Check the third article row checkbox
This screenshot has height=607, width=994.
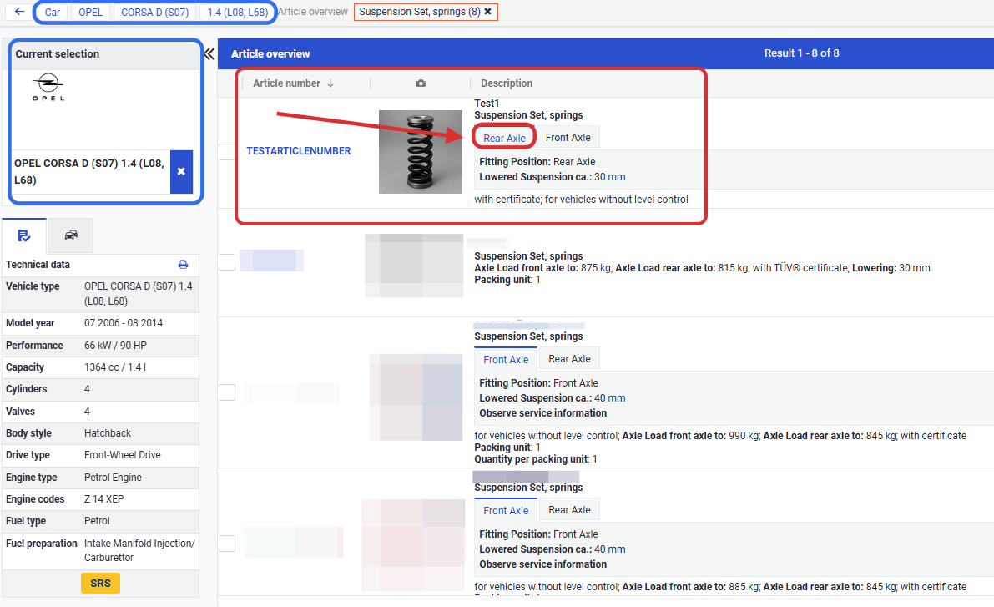(227, 392)
